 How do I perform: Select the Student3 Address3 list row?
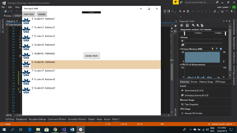tap(91, 39)
